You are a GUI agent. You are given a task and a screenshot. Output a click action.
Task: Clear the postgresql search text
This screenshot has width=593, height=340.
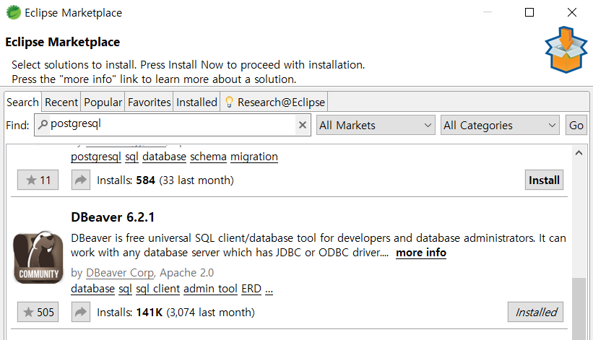click(302, 125)
